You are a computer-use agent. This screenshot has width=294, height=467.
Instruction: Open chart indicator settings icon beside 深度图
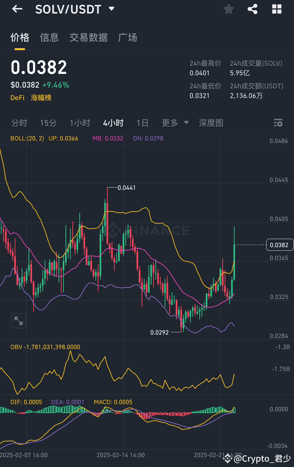(x=278, y=123)
